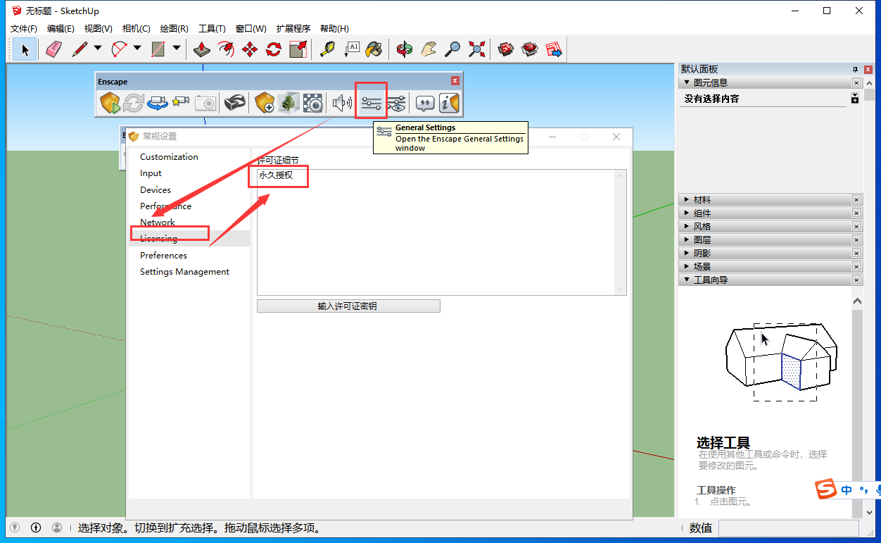Open the 相机(C) menu
This screenshot has width=881, height=543.
point(137,29)
